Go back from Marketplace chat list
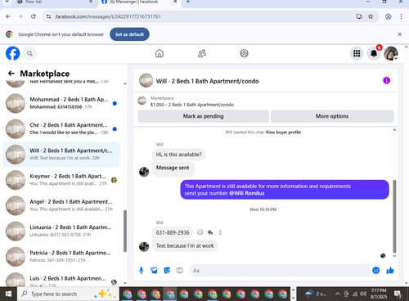409x301 pixels. (x=11, y=74)
